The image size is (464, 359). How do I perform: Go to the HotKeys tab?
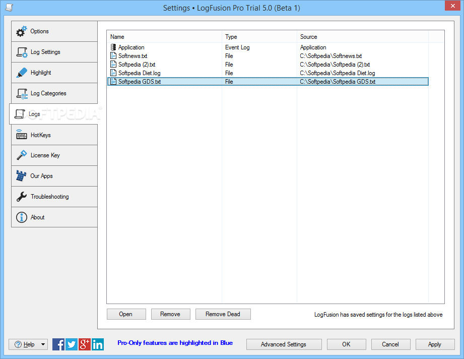pyautogui.click(x=54, y=135)
